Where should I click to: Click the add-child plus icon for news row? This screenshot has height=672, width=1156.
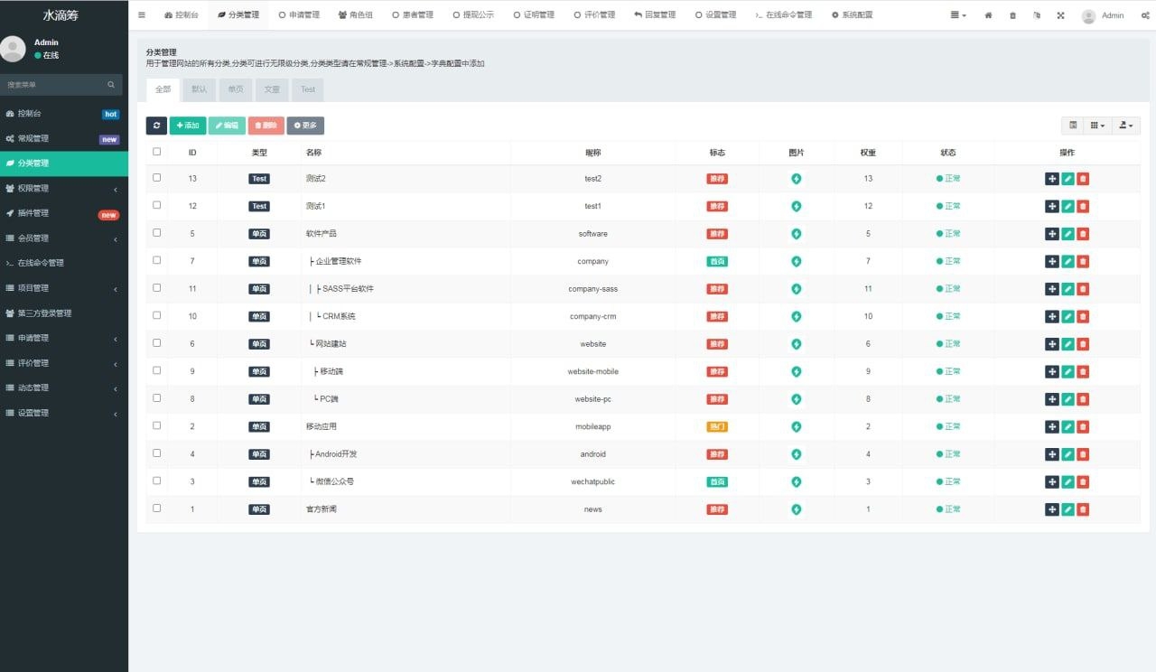[1052, 509]
